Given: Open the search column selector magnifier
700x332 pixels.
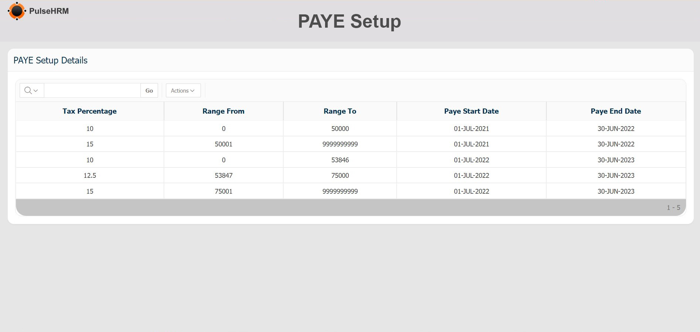Looking at the screenshot, I should pyautogui.click(x=31, y=90).
